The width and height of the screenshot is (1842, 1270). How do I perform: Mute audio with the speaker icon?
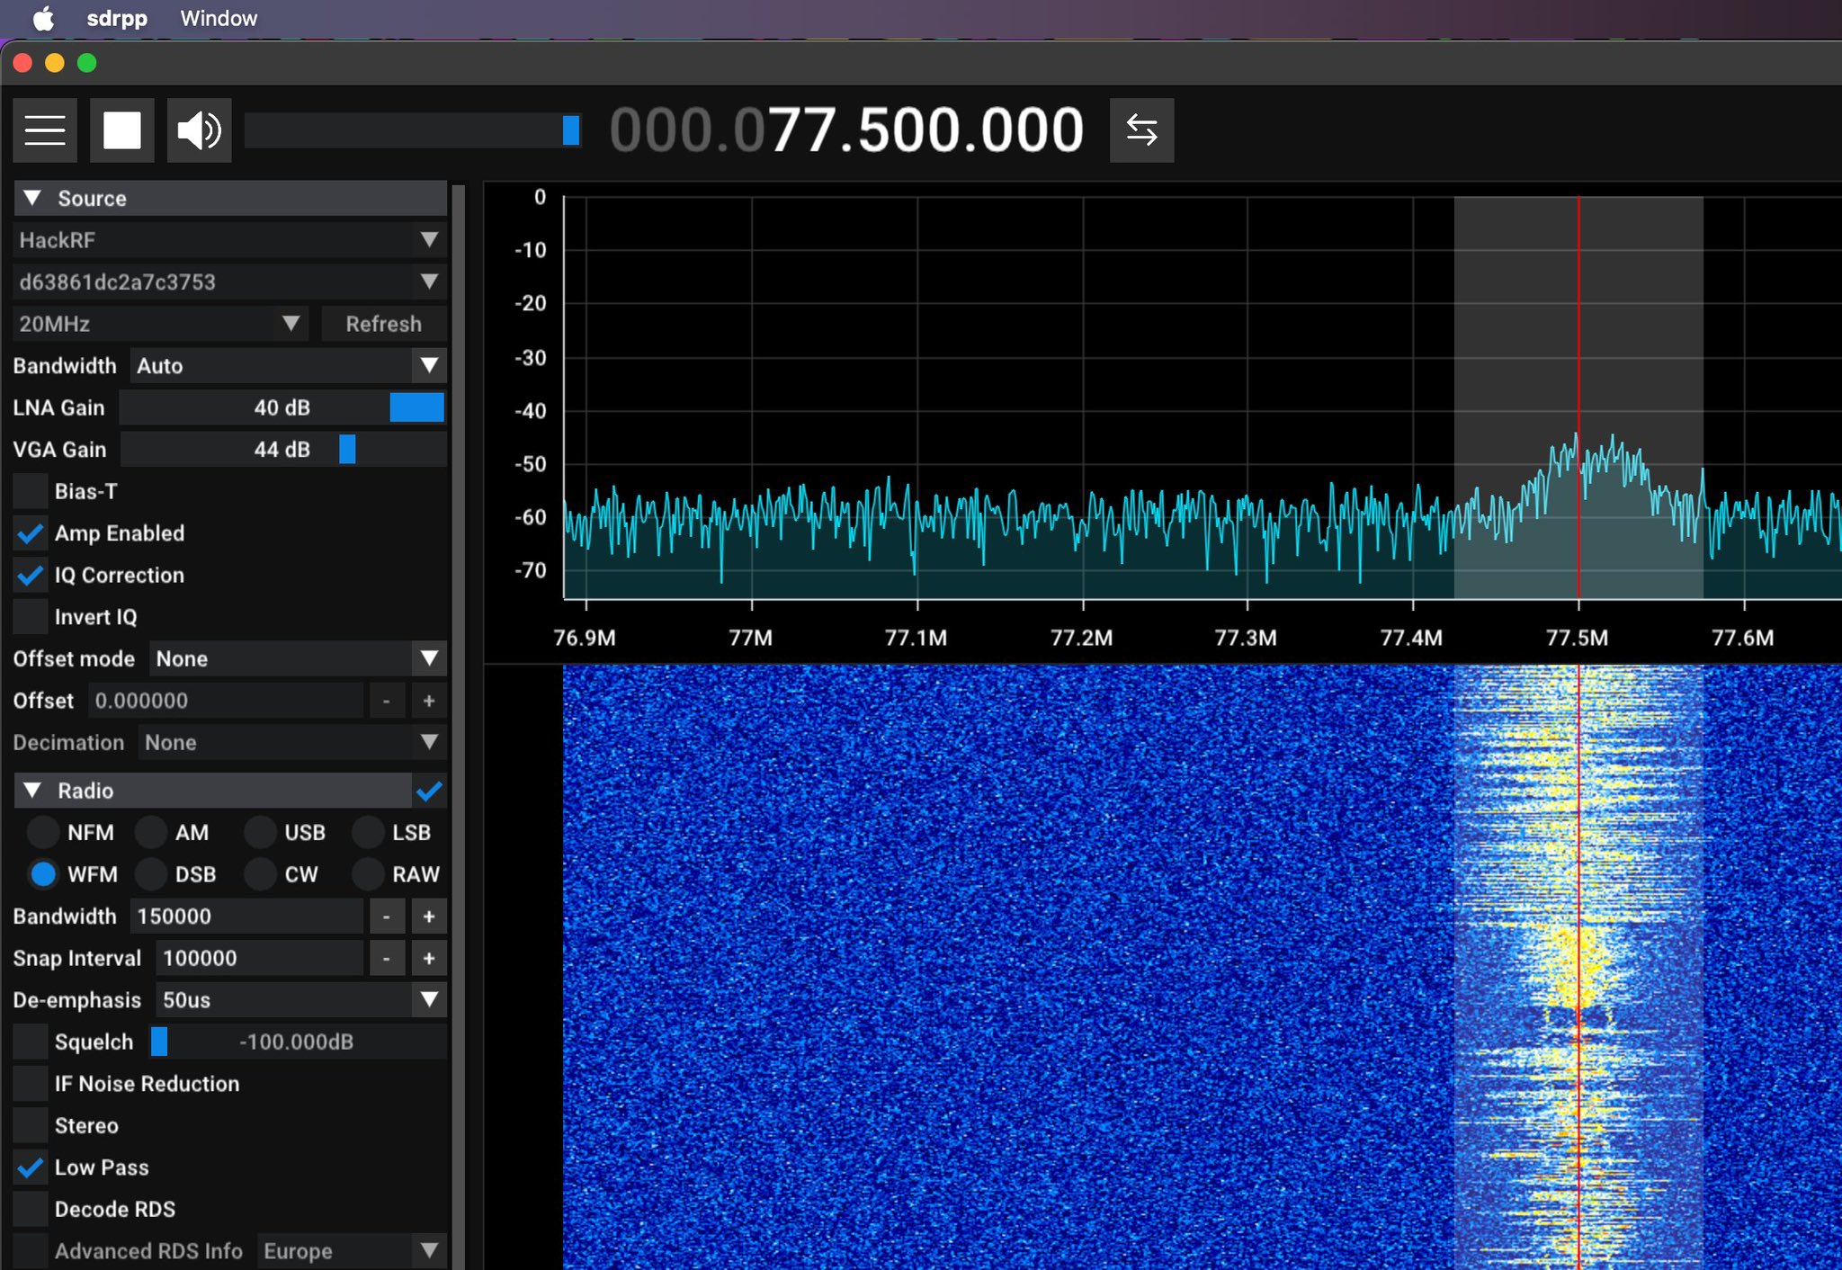pos(199,130)
